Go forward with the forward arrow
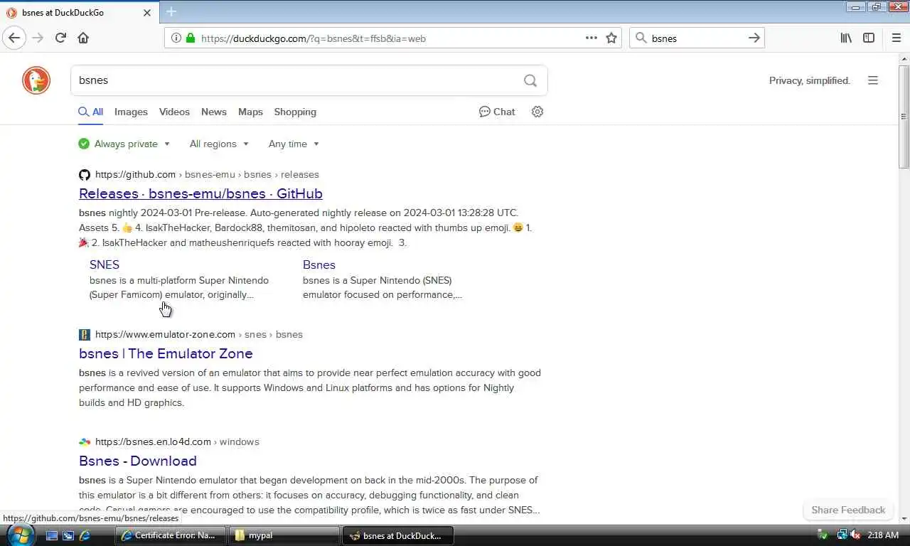 click(38, 38)
